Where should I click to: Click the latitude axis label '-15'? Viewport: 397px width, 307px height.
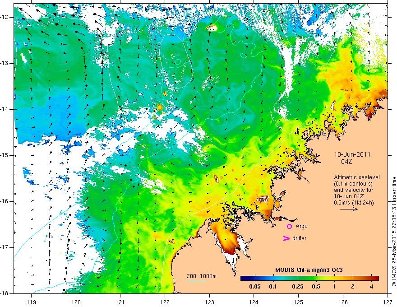5,155
